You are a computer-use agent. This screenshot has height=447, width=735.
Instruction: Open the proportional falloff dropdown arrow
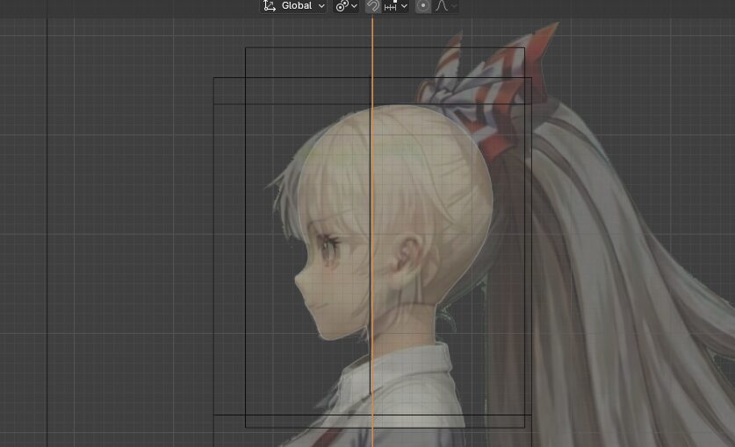click(454, 6)
